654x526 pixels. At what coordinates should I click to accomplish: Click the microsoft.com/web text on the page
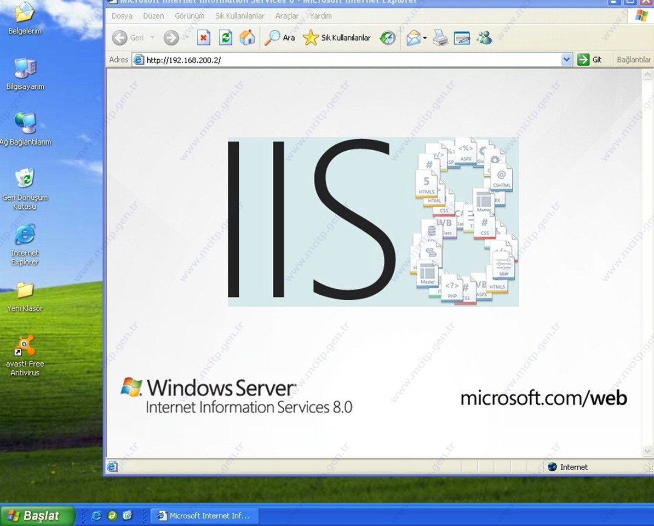pyautogui.click(x=543, y=398)
